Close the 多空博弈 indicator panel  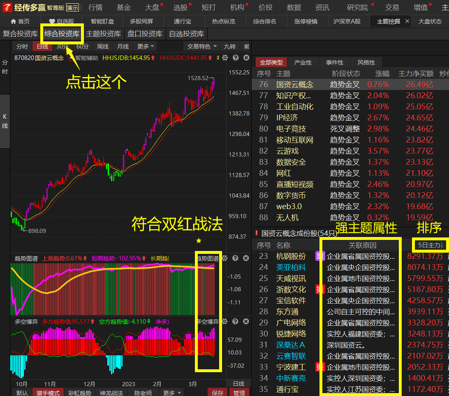click(x=246, y=321)
